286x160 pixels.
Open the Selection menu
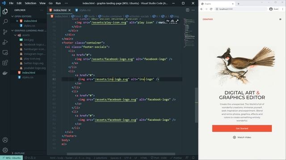tap(30, 3)
